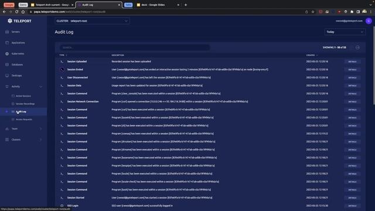Expand the Clusters section chevron
Screen dimensions: 375x211
[40, 139]
